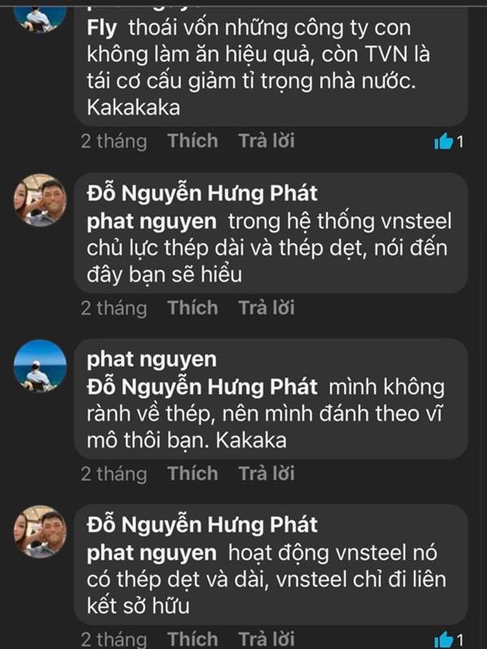Click the 'phat nguyen' mention before 'hoạt động vnsteel'

pyautogui.click(x=152, y=553)
